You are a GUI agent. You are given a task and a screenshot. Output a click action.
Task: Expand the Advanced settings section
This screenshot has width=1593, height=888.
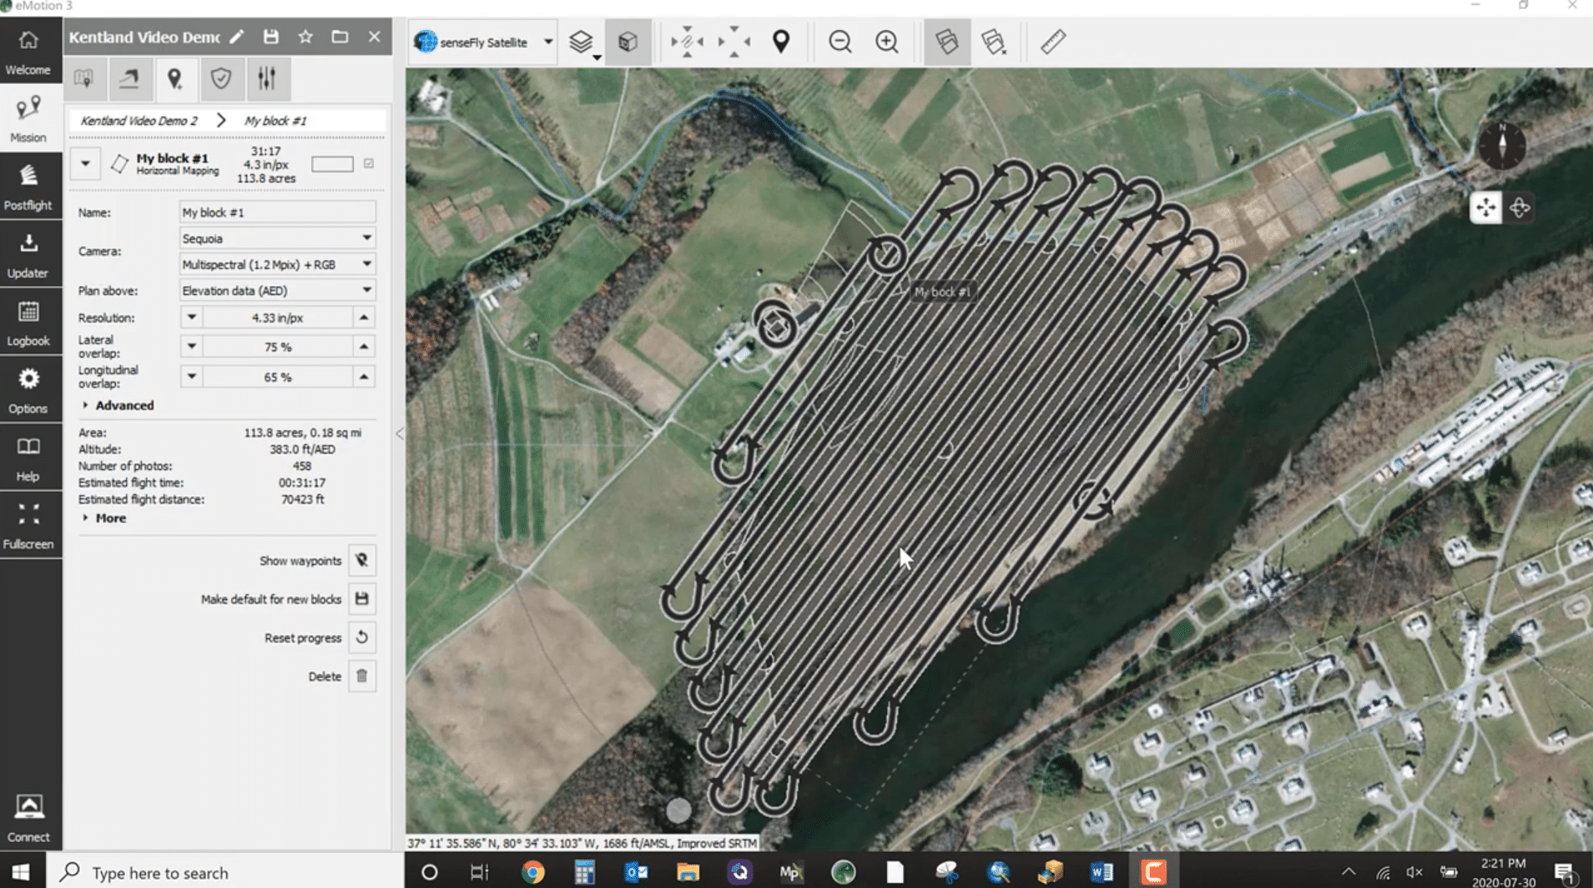(x=119, y=405)
